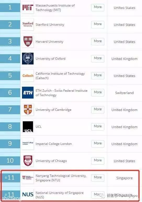The width and height of the screenshot is (142, 202).
Task: Click the Caltech logo
Action: (x=28, y=75)
